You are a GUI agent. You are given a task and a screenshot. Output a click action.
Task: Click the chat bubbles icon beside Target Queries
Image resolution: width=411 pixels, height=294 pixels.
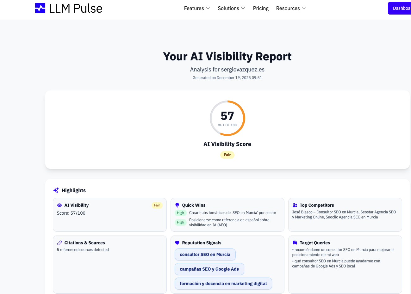click(x=295, y=243)
